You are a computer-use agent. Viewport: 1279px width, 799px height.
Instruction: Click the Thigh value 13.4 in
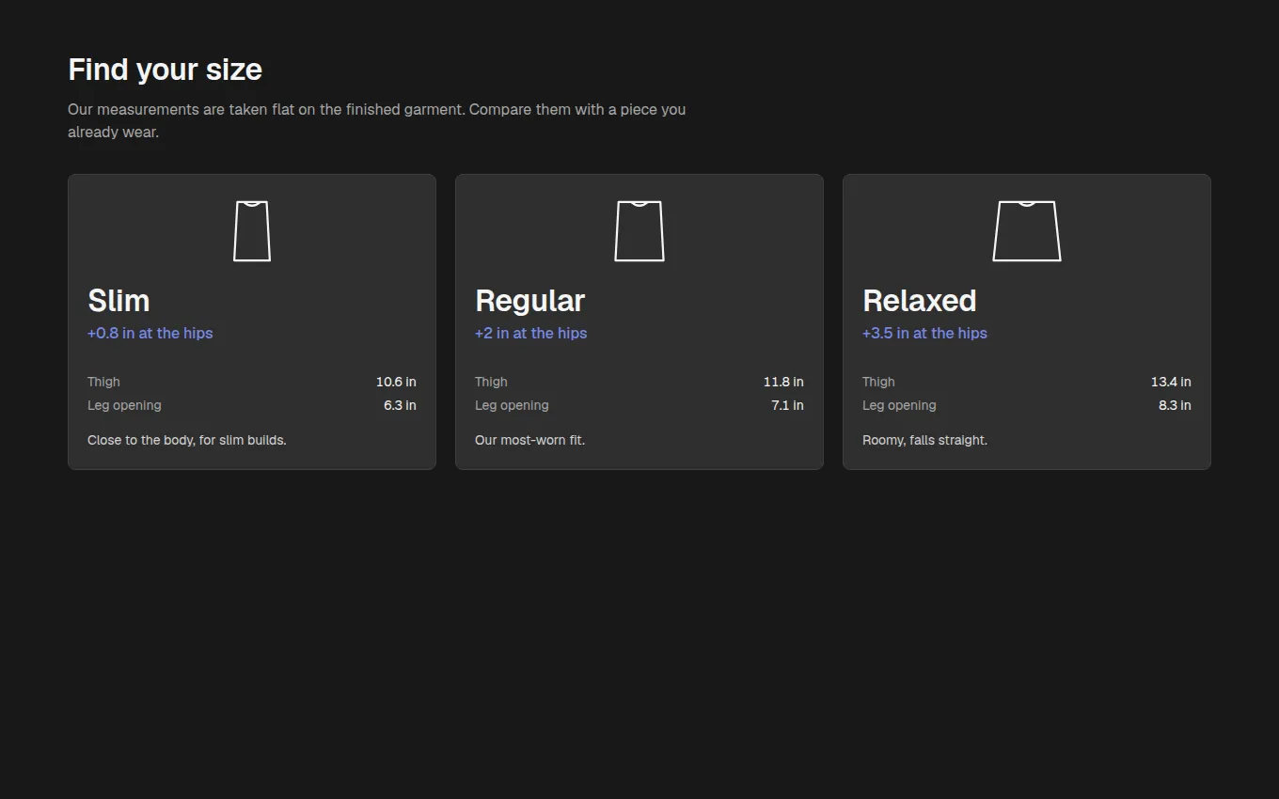click(x=1171, y=382)
